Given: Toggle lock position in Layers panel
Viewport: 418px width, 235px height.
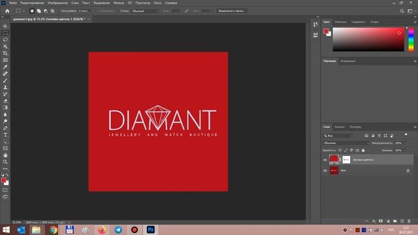Looking at the screenshot, I should click(x=351, y=150).
